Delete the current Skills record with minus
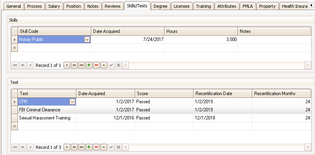The height and width of the screenshot is (155, 315). [96, 65]
